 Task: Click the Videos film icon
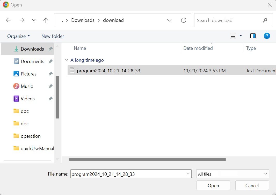click(16, 99)
